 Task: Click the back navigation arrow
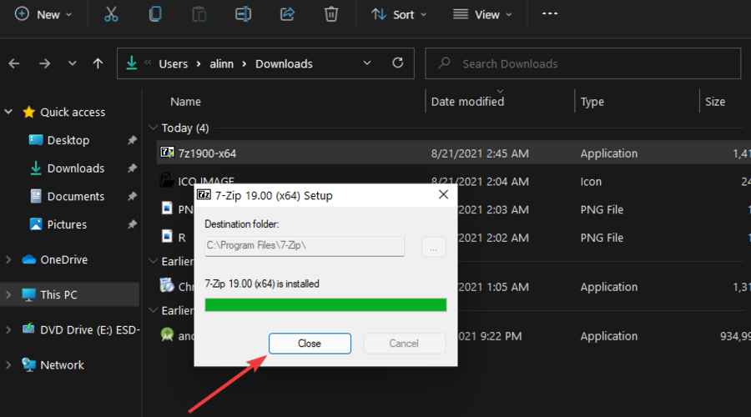(15, 63)
